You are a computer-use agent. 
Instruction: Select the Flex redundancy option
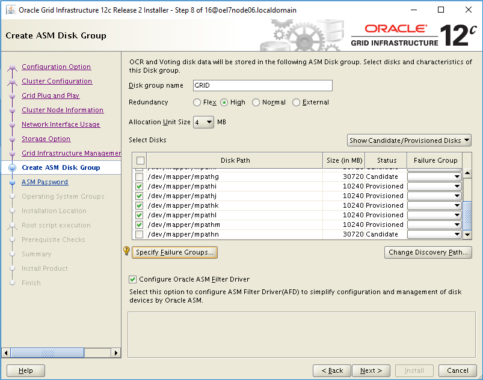tap(197, 103)
